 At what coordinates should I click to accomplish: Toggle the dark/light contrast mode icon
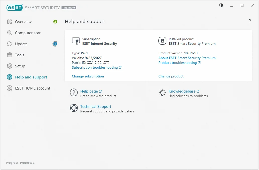pyautogui.click(x=221, y=5)
